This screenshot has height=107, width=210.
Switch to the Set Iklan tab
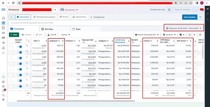(49, 29)
